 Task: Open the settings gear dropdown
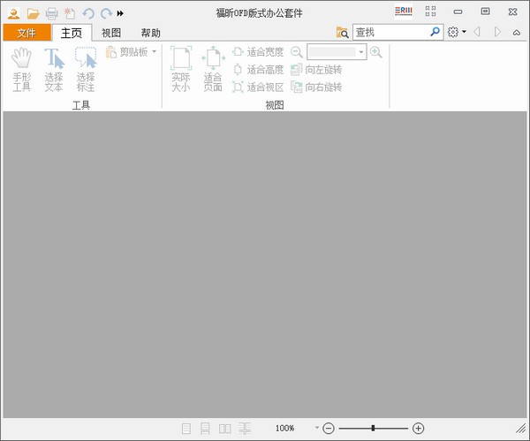[x=456, y=32]
